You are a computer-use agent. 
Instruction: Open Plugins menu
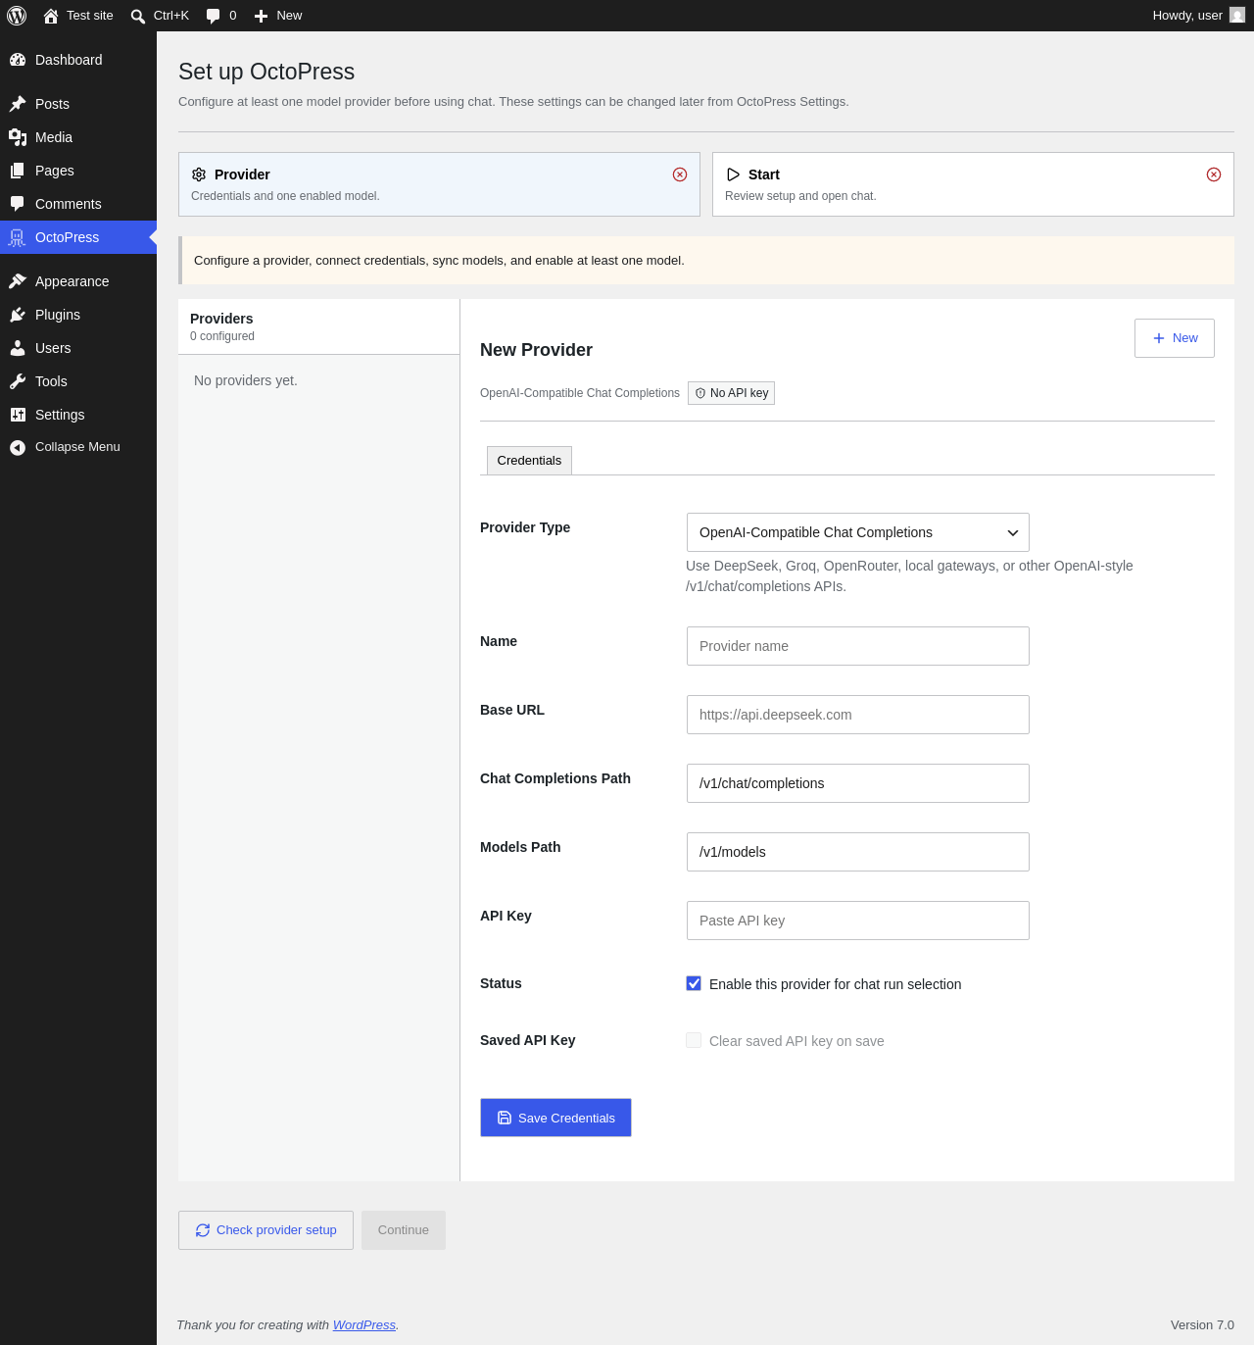click(78, 315)
